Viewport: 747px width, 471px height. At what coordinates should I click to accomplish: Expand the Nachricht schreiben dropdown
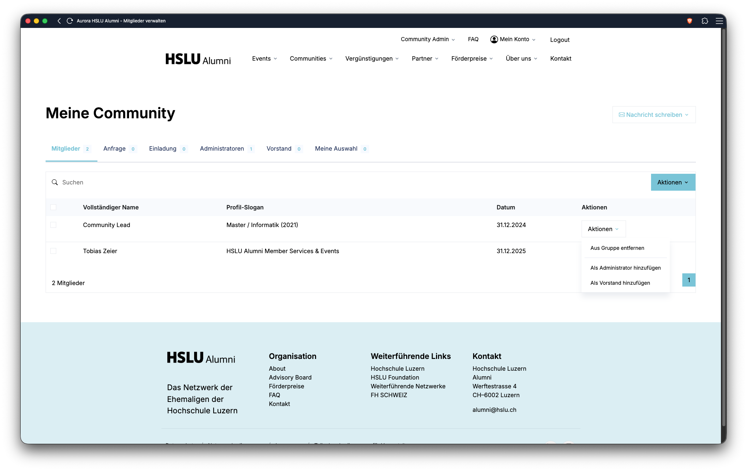pos(654,115)
